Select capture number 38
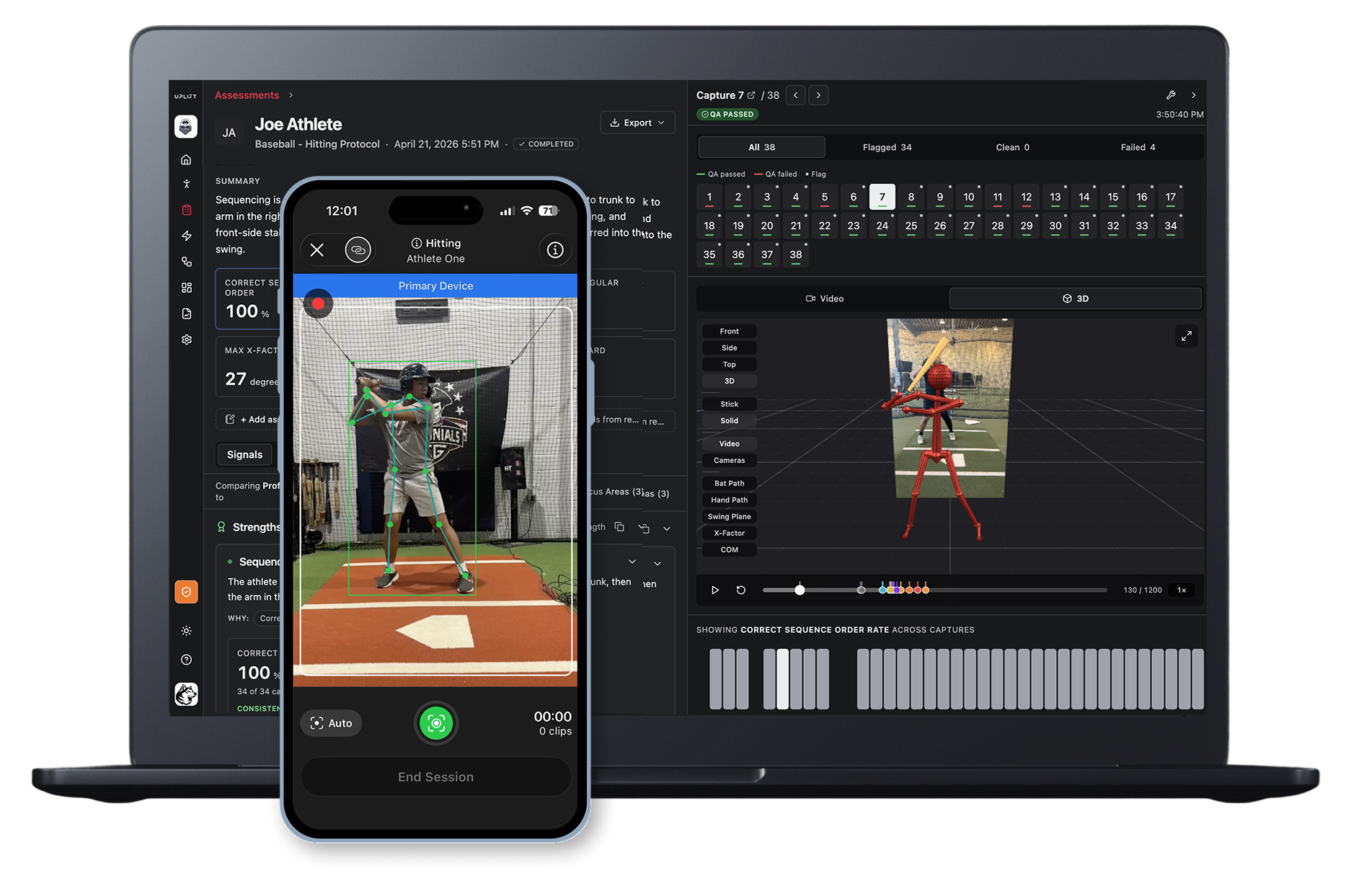1364x886 pixels. tap(796, 254)
